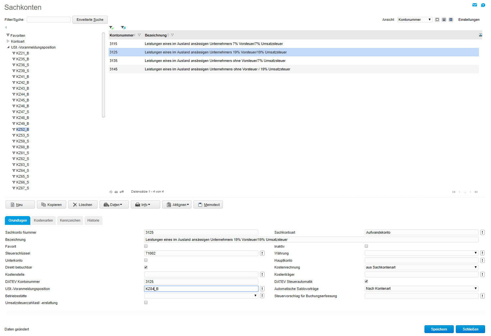The height and width of the screenshot is (336, 491).
Task: Click the Memotext button
Action: [x=208, y=205]
